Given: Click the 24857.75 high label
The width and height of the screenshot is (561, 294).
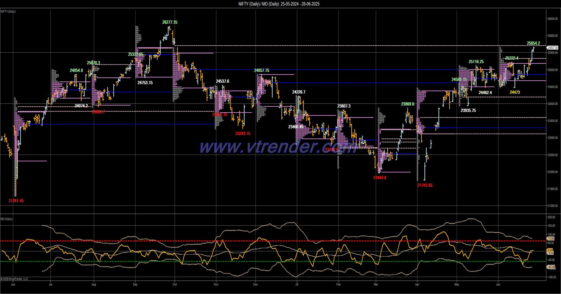Looking at the screenshot, I should click(261, 70).
